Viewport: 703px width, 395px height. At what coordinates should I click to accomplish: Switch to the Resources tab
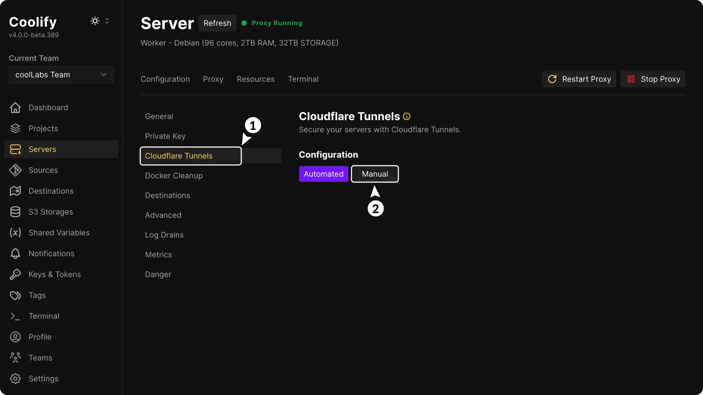(x=255, y=79)
